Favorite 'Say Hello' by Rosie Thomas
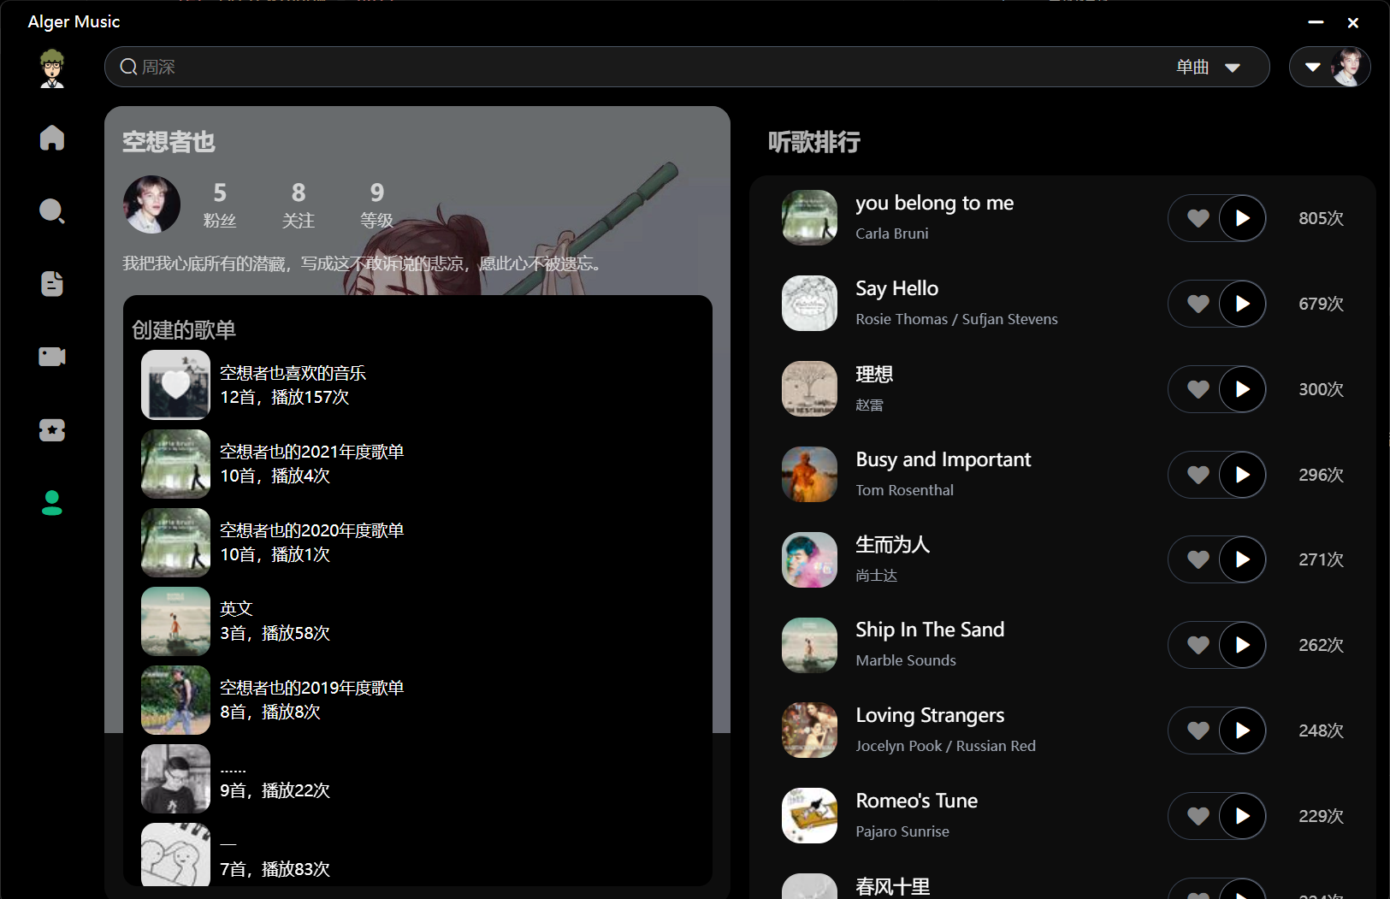The image size is (1390, 899). coord(1197,303)
